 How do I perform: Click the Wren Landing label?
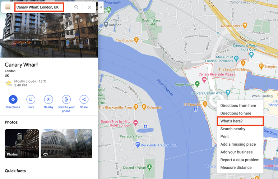tap(262, 96)
